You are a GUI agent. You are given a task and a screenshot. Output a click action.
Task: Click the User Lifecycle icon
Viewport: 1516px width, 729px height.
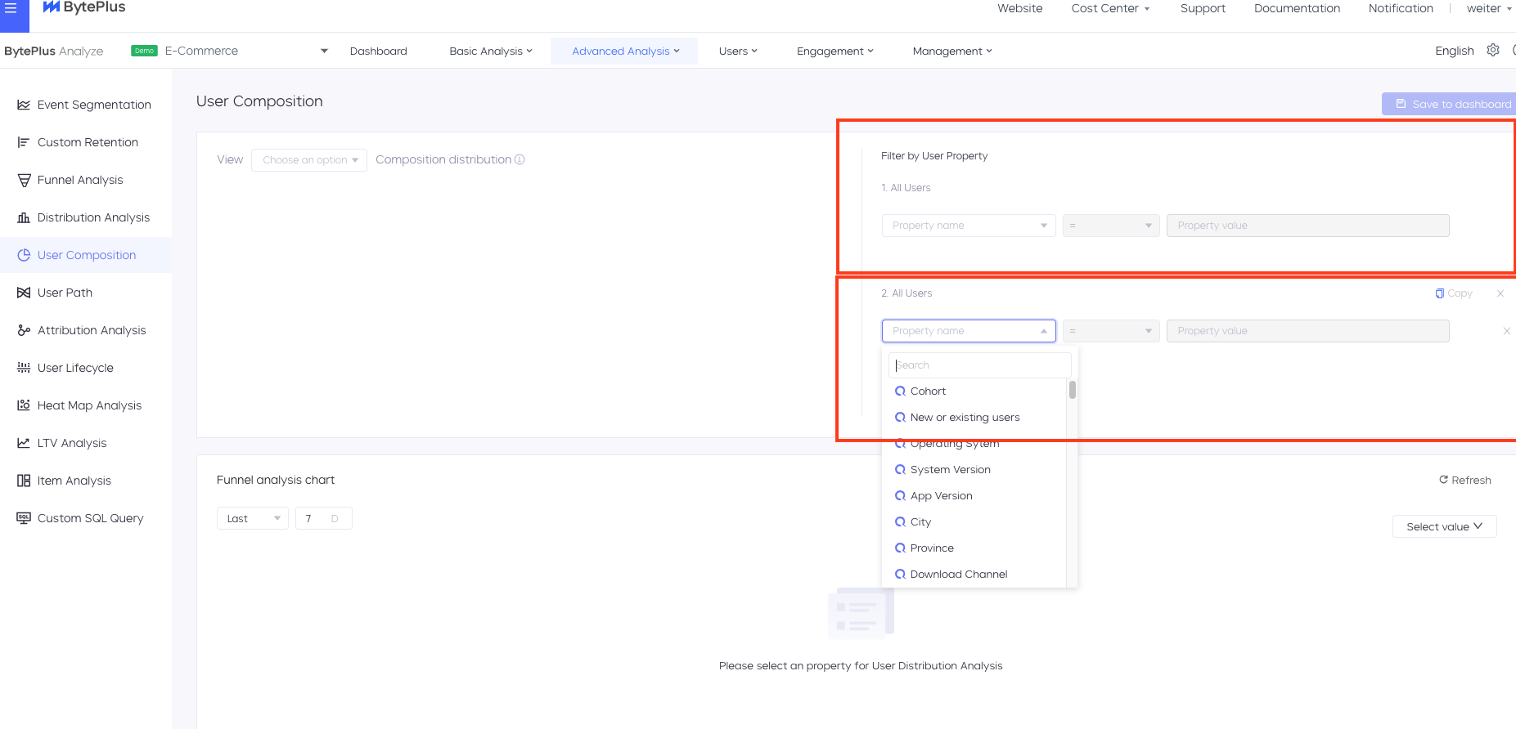coord(24,368)
